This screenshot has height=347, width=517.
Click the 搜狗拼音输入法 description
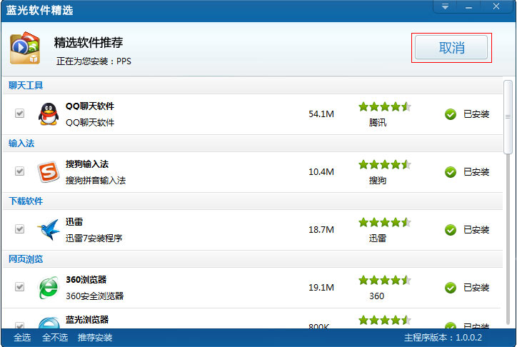[96, 180]
